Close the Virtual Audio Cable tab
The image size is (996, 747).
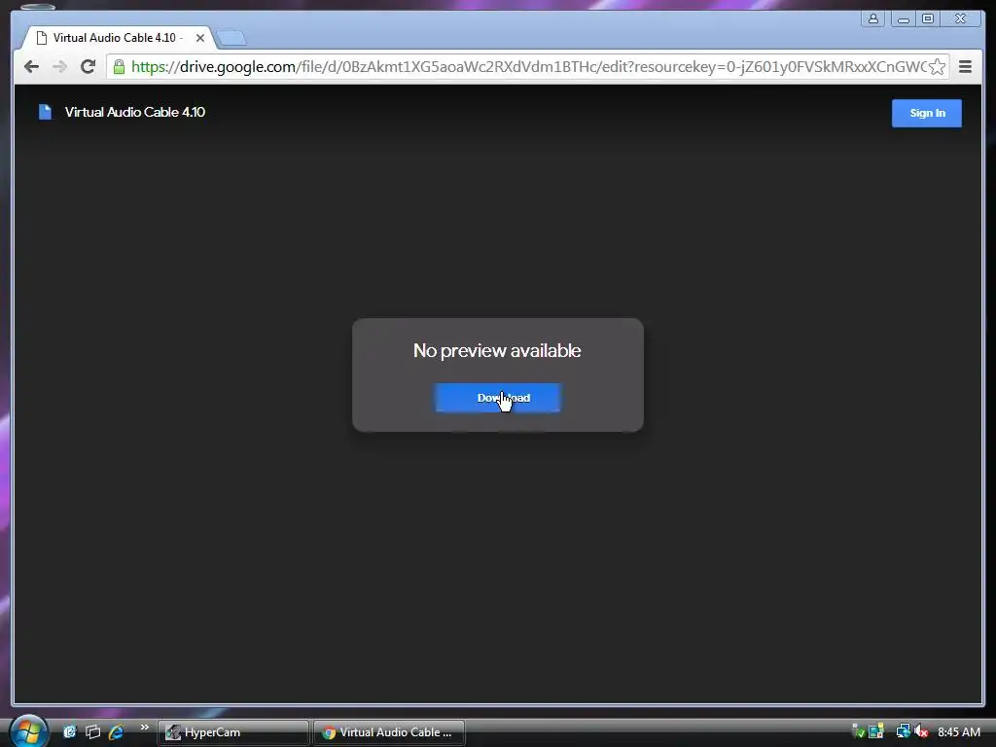[x=200, y=38]
